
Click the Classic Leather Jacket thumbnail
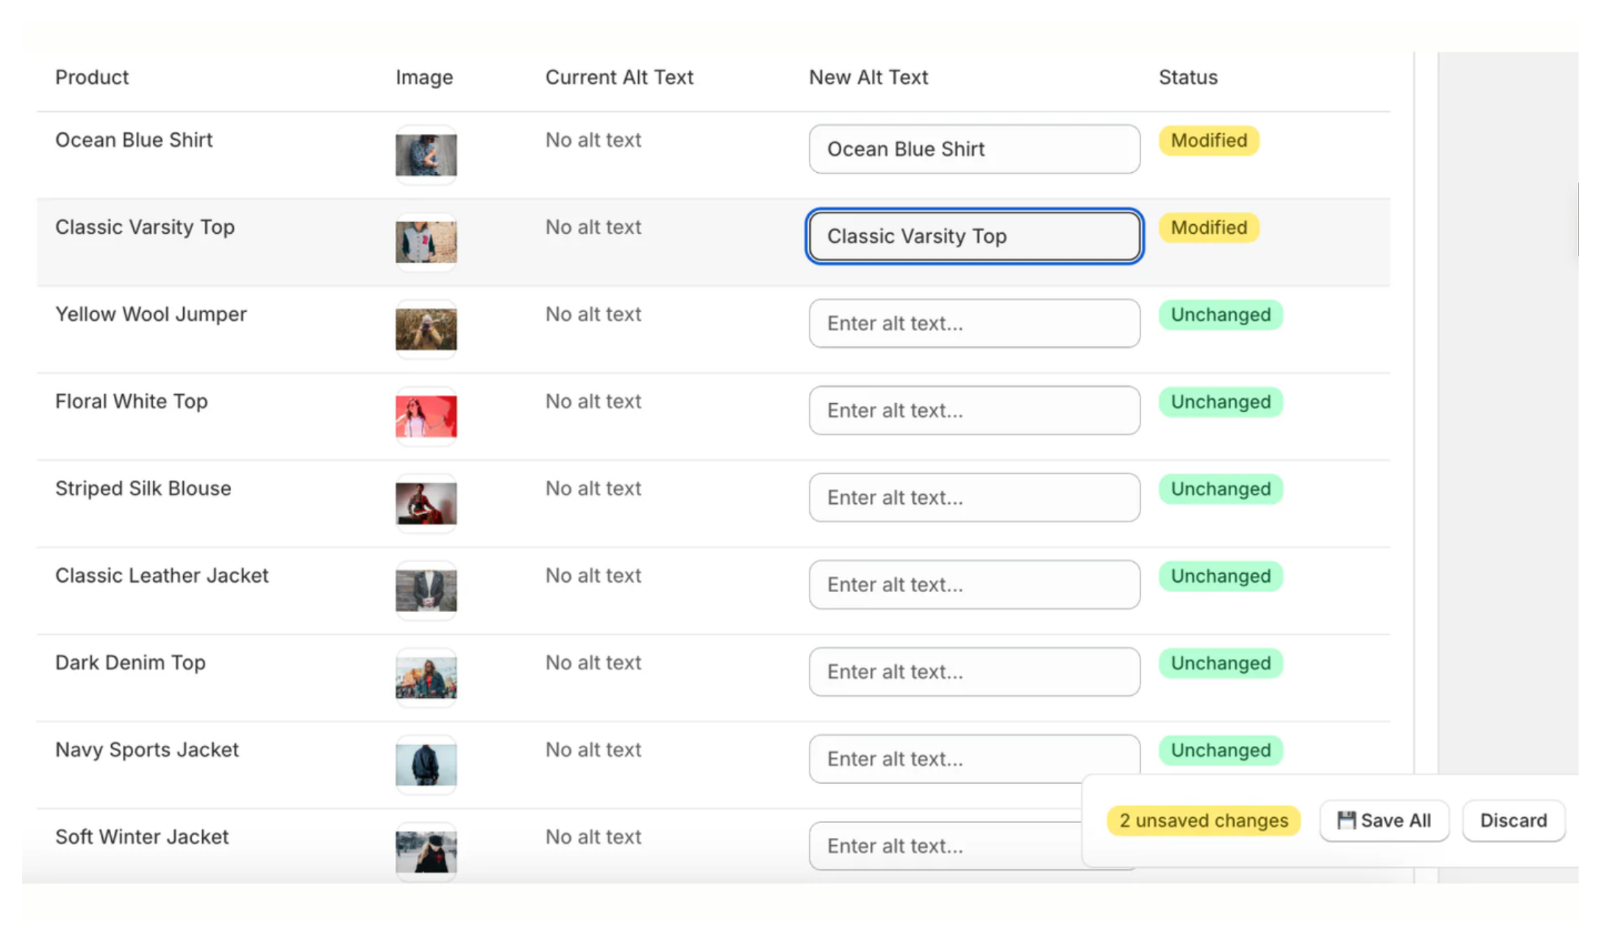(x=426, y=590)
